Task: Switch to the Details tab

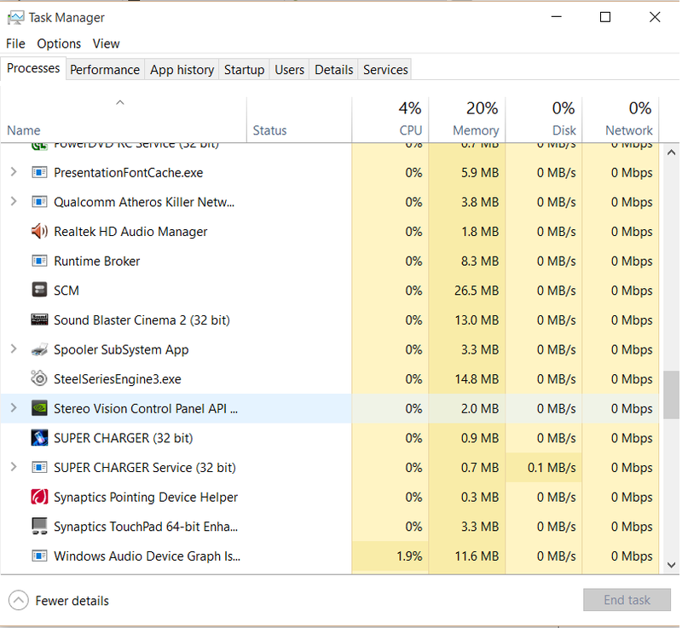Action: (x=333, y=70)
